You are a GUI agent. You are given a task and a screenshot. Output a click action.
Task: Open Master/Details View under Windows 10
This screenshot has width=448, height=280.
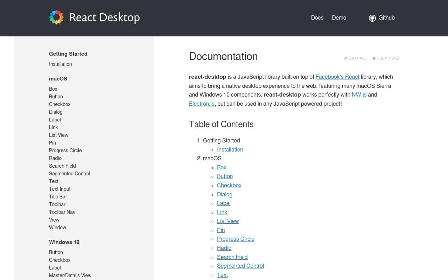[70, 275]
